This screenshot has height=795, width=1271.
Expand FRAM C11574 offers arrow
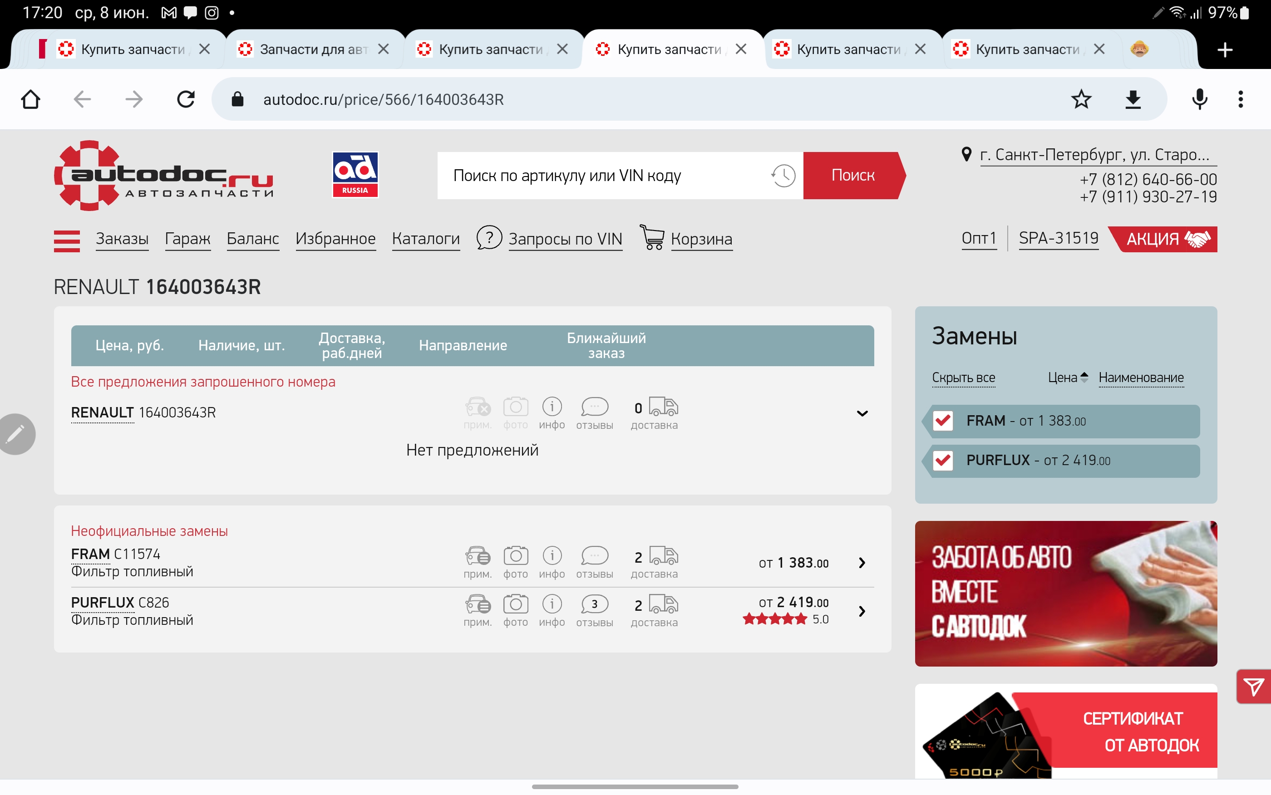862,563
